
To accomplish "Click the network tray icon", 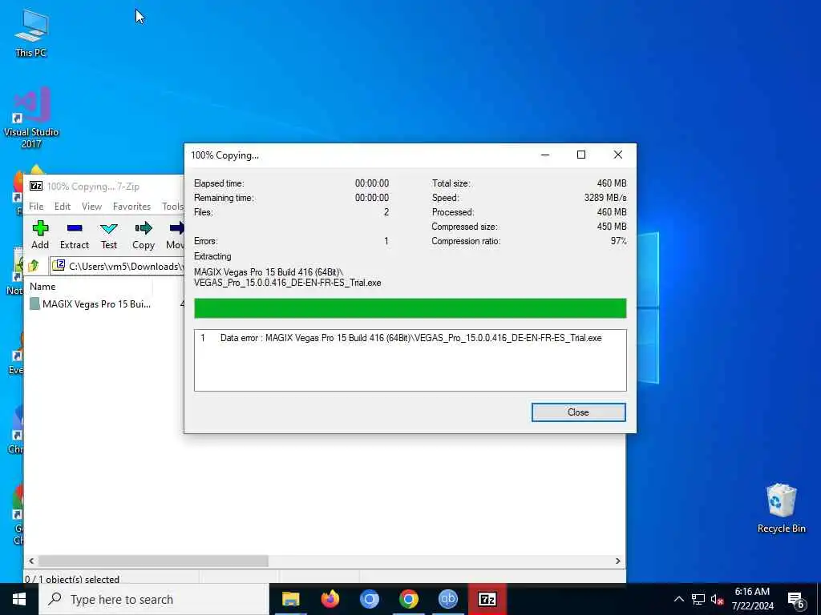I will (x=698, y=599).
